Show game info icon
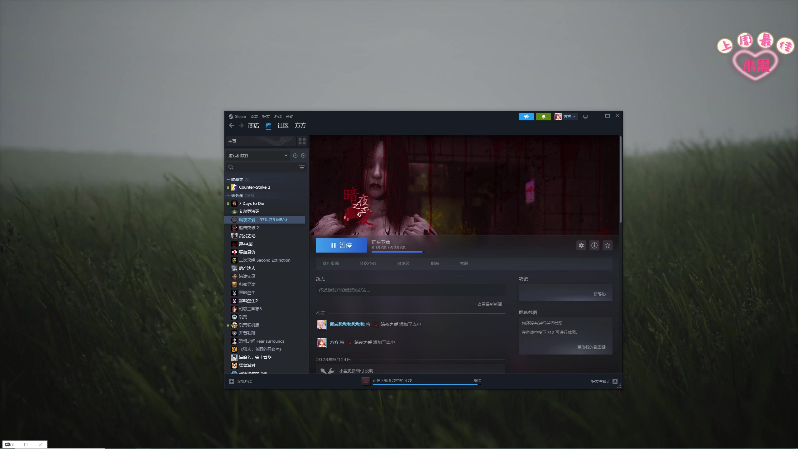The image size is (798, 449). (x=594, y=245)
